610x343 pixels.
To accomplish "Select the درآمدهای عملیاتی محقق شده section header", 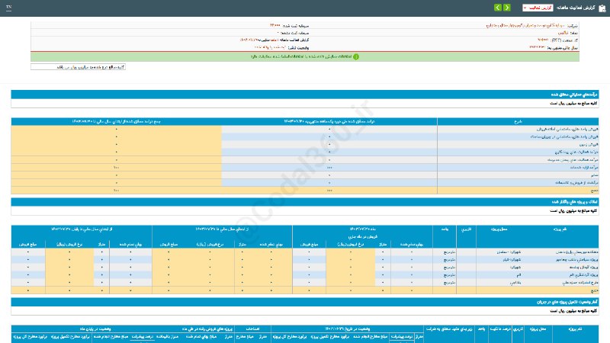I will [304, 95].
